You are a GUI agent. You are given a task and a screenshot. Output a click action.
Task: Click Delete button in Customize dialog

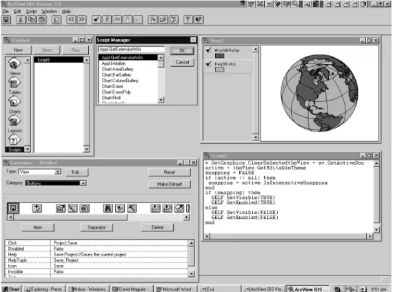[x=157, y=227]
